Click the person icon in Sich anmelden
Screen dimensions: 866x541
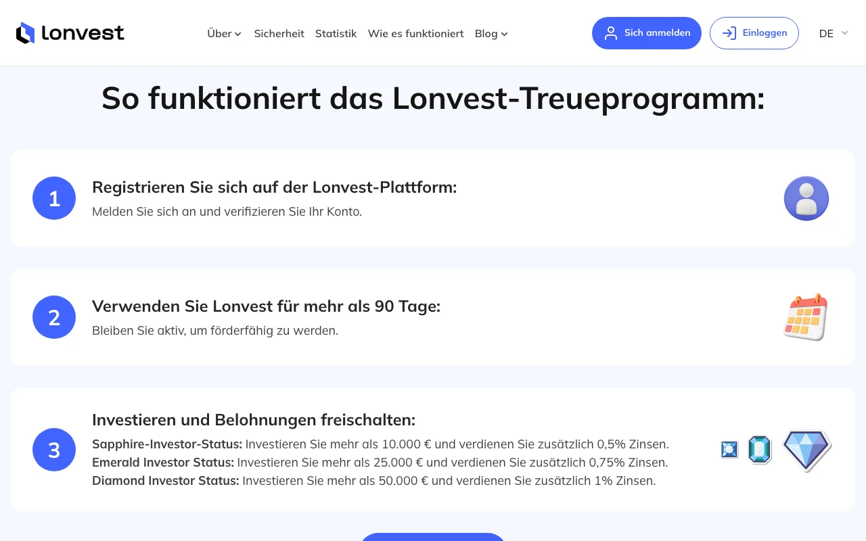611,33
